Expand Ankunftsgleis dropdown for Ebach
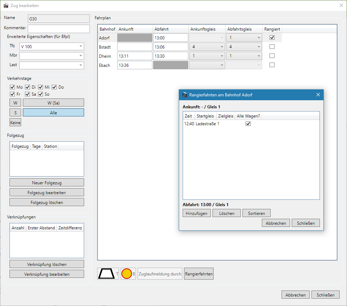Viewport: 347px width, 306px height. (207, 65)
